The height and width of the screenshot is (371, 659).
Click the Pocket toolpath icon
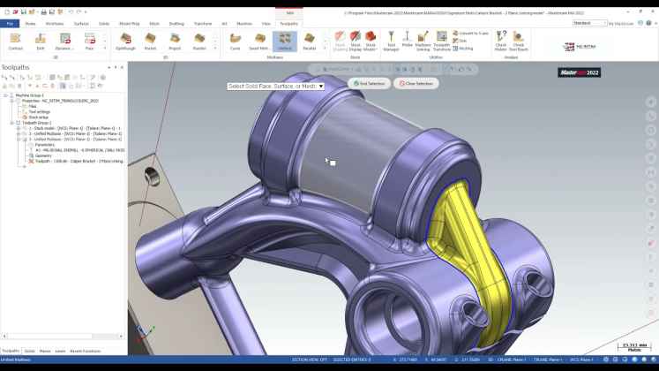click(150, 41)
